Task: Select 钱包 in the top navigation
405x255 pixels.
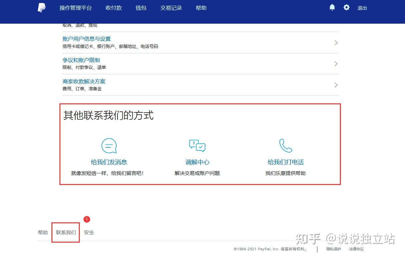Action: pyautogui.click(x=141, y=8)
